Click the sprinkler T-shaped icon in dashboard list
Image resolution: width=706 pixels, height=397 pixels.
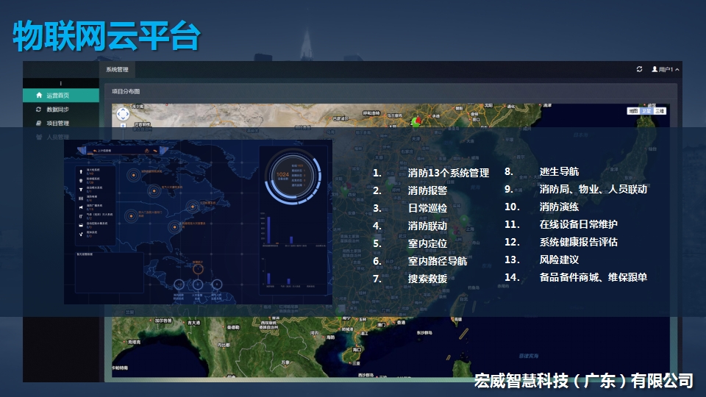coord(81,190)
